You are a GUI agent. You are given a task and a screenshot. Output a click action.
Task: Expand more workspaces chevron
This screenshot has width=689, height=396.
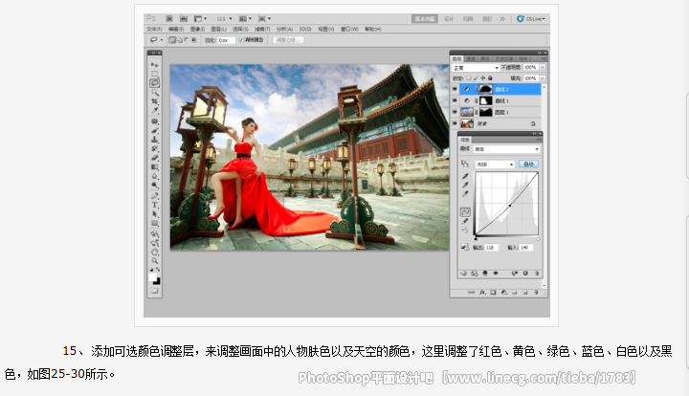(501, 19)
